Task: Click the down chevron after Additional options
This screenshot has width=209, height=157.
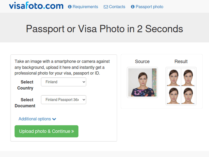Action: [x=54, y=119]
